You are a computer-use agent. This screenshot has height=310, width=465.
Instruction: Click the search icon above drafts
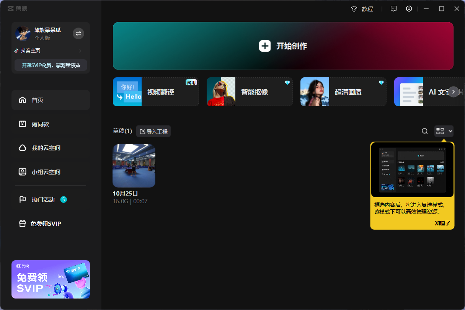point(424,131)
